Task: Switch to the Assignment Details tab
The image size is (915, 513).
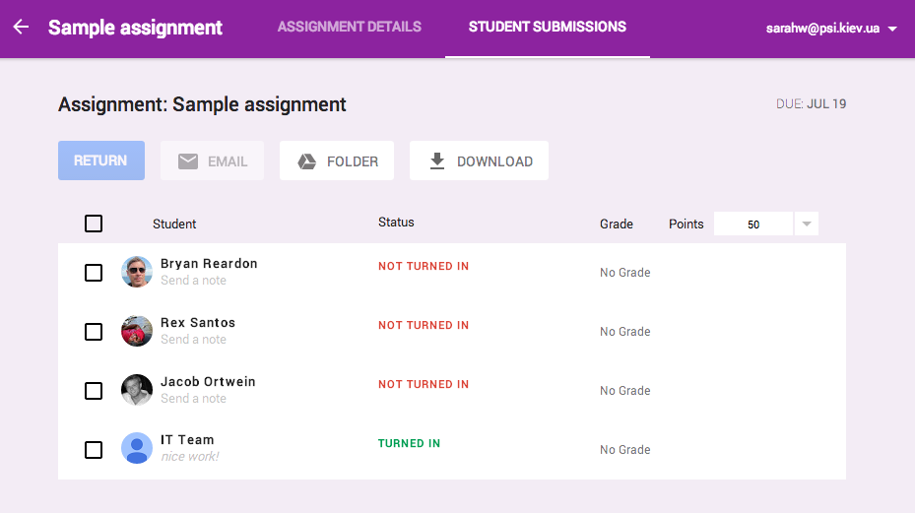Action: click(350, 27)
